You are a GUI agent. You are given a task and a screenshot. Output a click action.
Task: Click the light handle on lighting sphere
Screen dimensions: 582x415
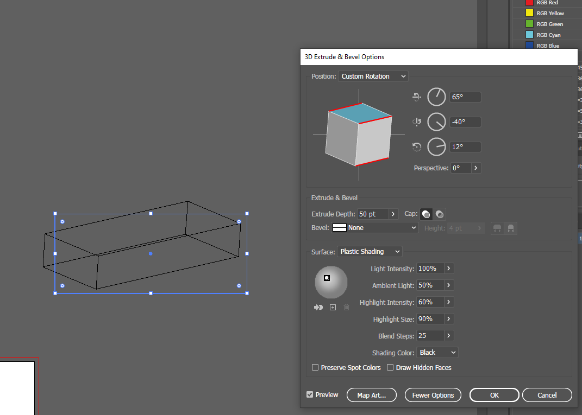point(327,278)
